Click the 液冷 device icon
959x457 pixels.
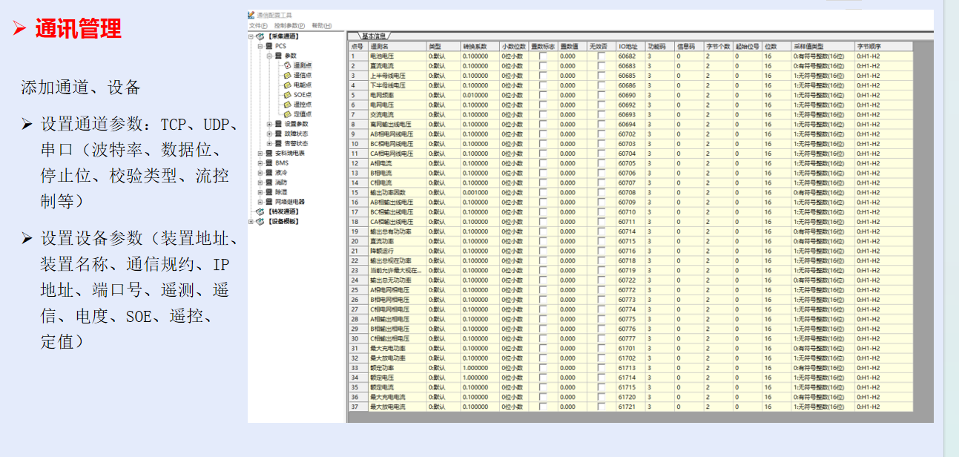click(x=268, y=172)
